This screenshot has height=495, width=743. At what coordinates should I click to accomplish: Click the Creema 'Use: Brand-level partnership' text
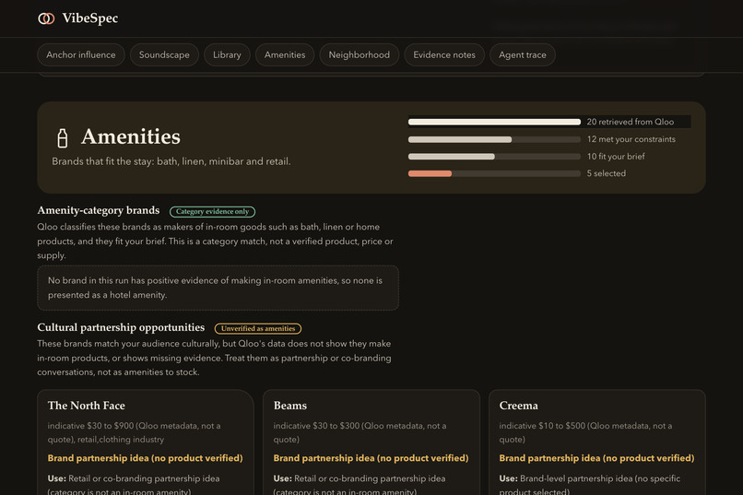(589, 484)
